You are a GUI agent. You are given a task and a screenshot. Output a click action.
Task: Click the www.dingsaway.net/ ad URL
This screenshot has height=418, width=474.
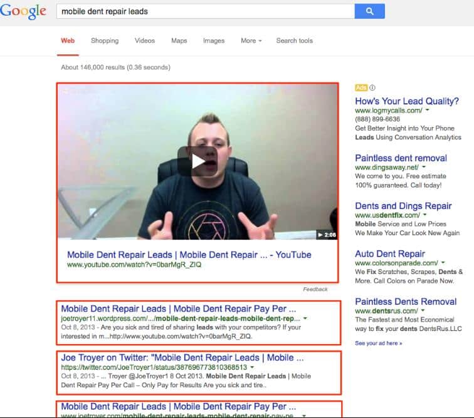pyautogui.click(x=387, y=167)
